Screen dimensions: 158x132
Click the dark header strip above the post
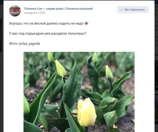point(79,0)
